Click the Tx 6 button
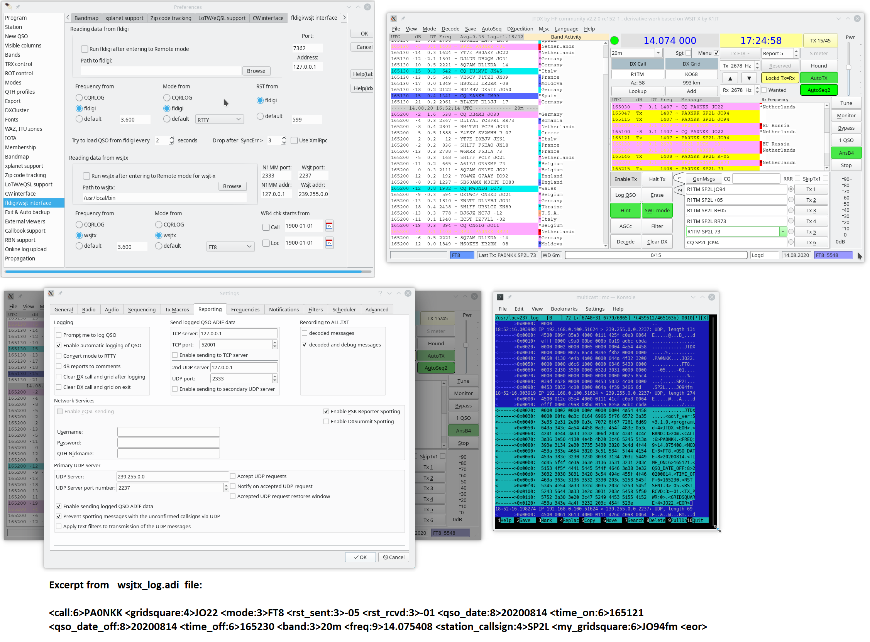 pos(811,243)
